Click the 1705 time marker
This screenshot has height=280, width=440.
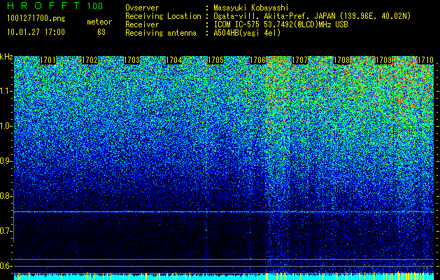coord(215,60)
